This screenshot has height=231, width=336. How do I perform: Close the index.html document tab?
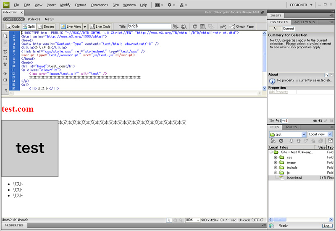[x=22, y=13]
